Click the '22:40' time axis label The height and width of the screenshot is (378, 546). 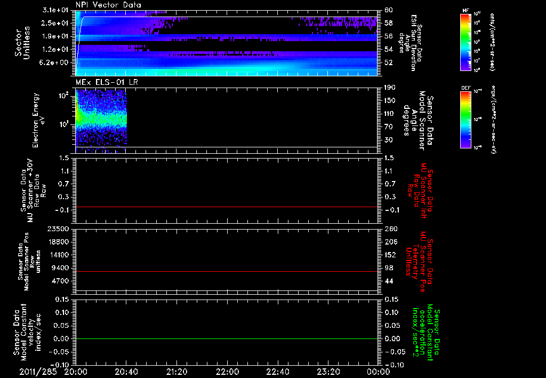coord(277,372)
